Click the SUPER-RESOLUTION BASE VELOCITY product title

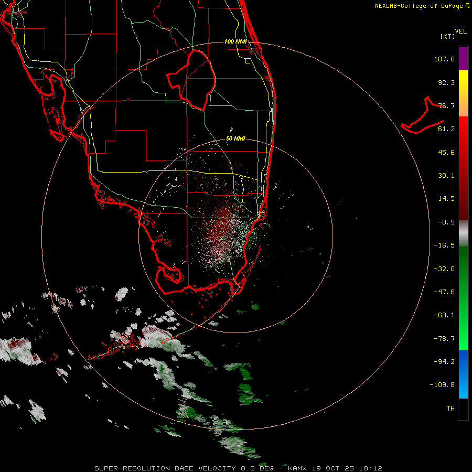point(165,468)
